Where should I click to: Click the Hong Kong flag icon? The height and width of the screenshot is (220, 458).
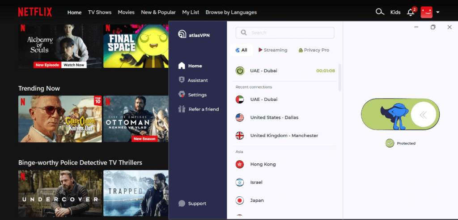coord(240,164)
